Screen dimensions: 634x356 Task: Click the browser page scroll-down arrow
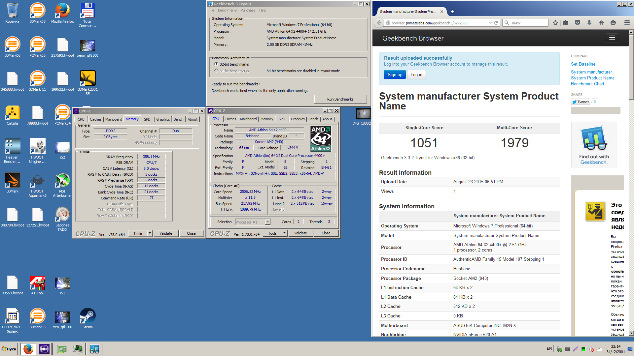click(631, 333)
